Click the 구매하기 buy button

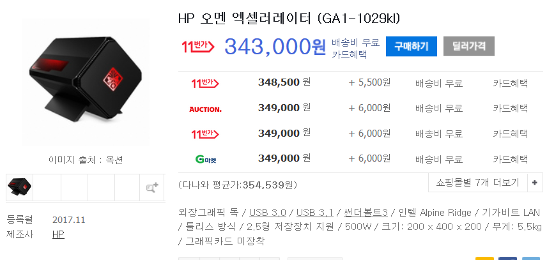click(411, 46)
